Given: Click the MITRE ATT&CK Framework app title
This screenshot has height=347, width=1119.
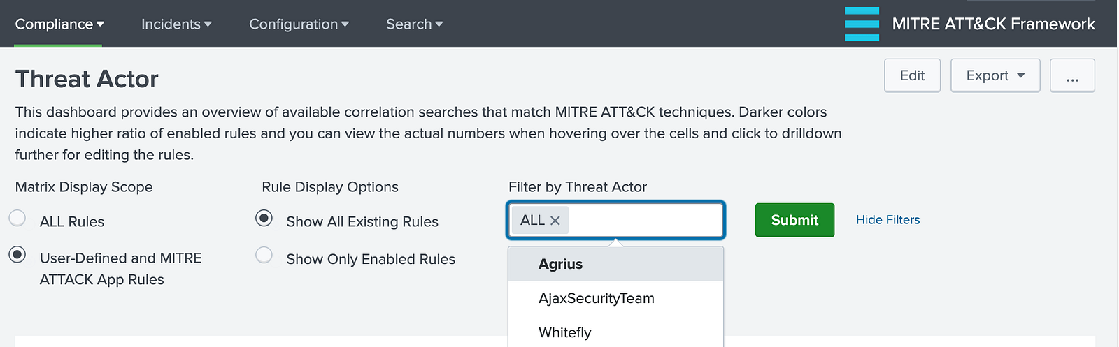Looking at the screenshot, I should coord(993,24).
